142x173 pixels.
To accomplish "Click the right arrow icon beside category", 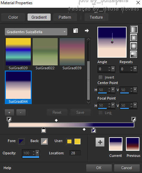I will coord(87,31).
